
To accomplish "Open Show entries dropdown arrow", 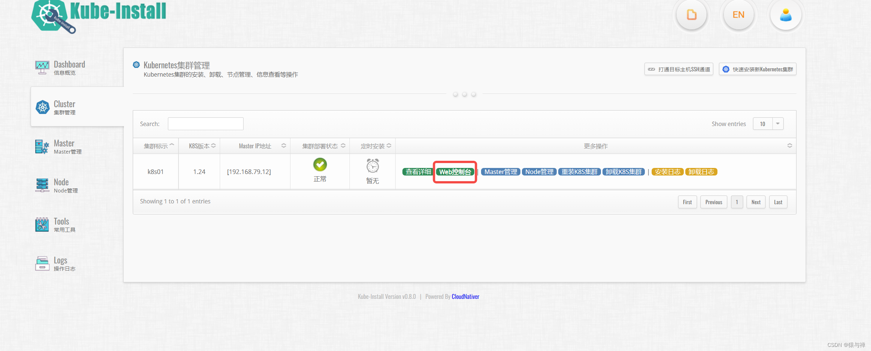I will 778,124.
